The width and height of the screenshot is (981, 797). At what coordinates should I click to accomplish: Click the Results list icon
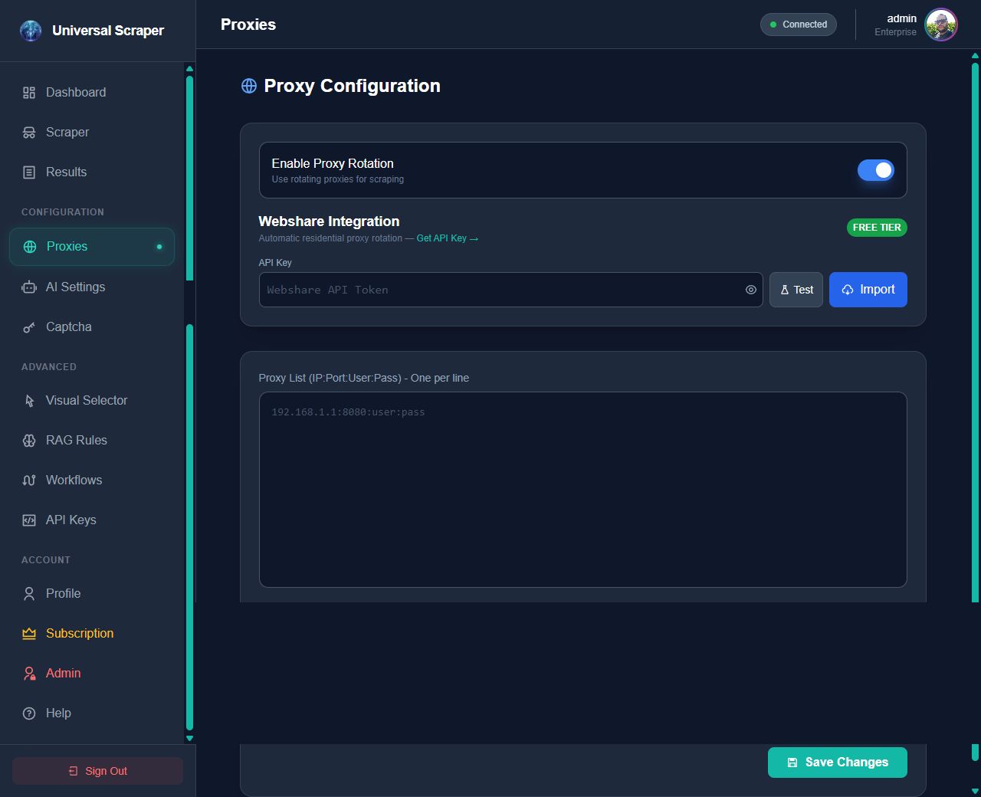click(x=29, y=172)
